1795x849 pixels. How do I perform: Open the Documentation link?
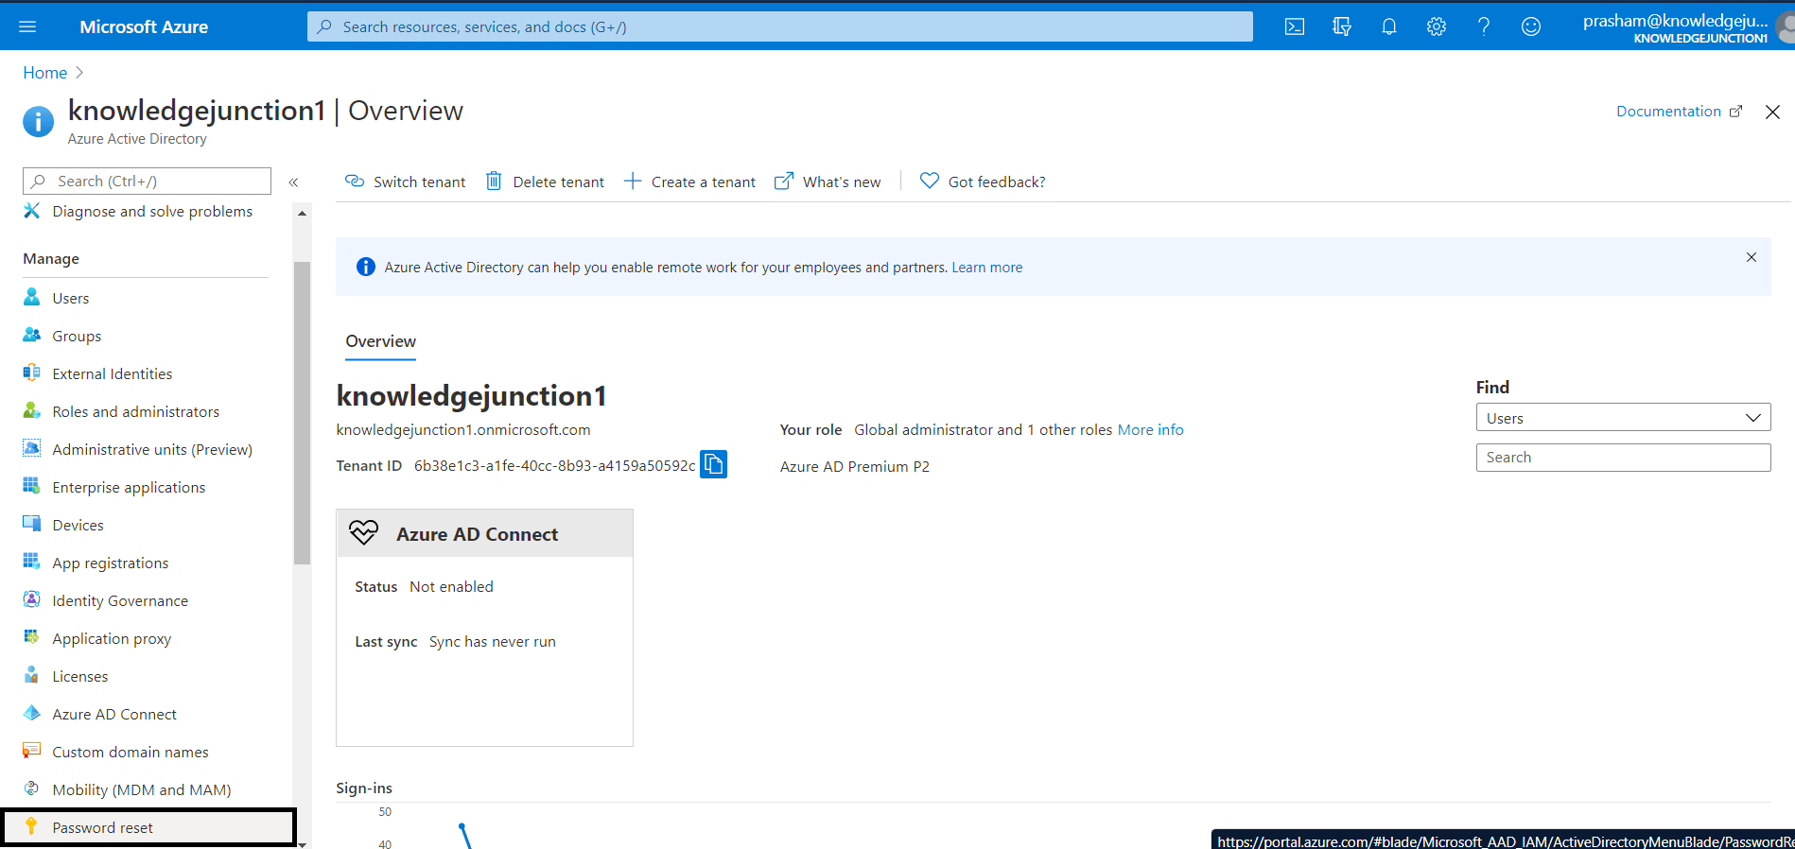click(1679, 112)
